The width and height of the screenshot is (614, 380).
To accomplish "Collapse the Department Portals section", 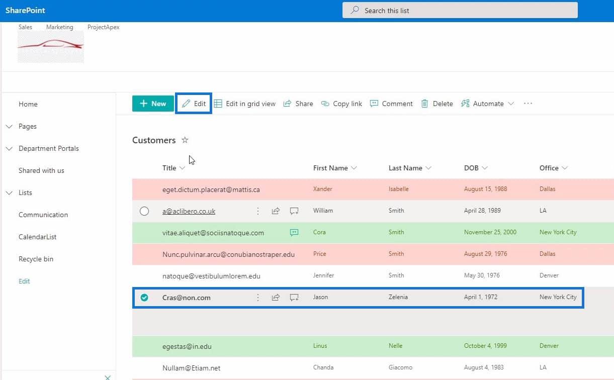I will (x=9, y=149).
